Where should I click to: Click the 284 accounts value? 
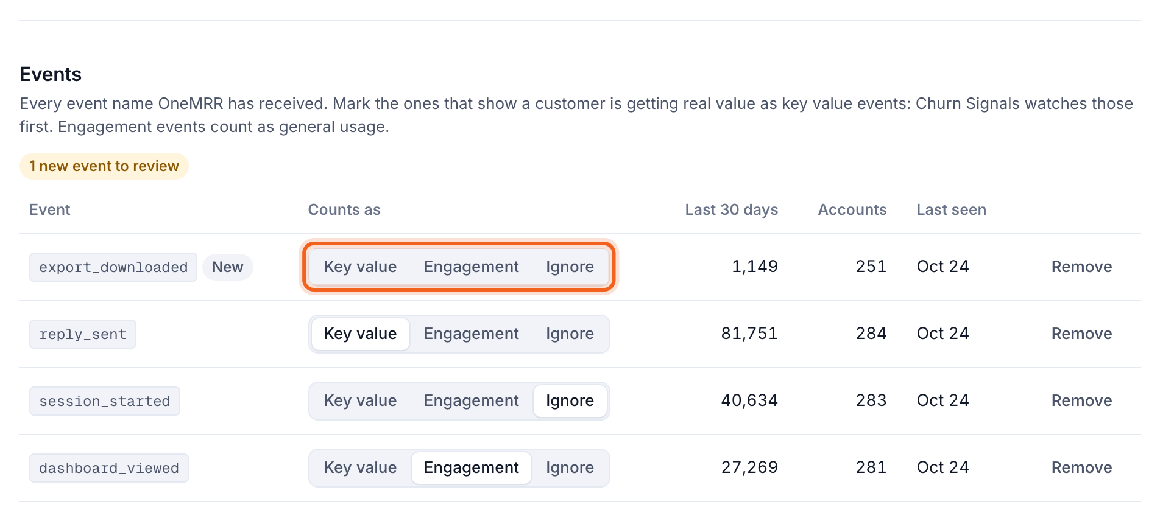(x=871, y=334)
